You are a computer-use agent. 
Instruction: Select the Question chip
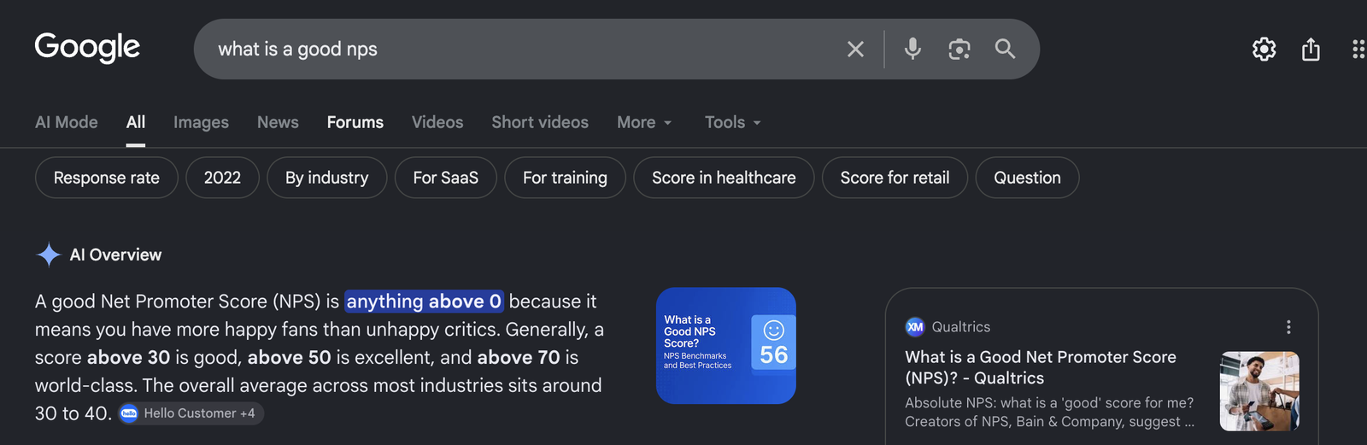click(x=1028, y=178)
